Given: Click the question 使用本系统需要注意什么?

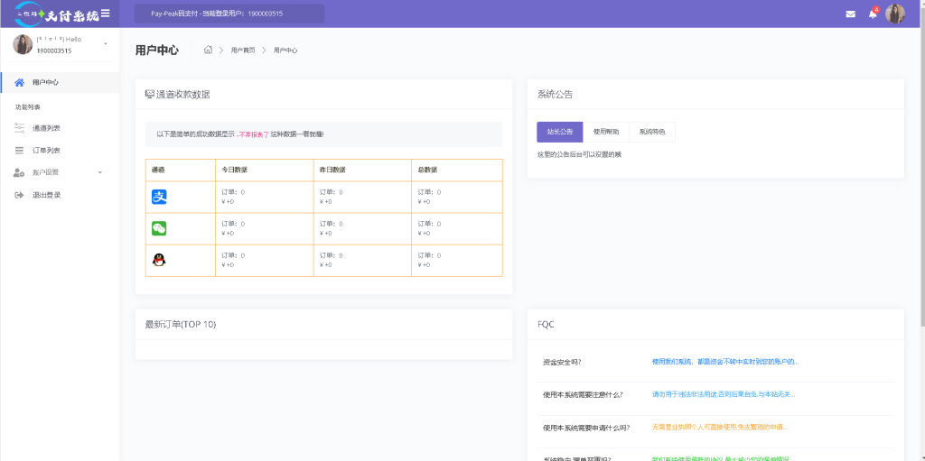Looking at the screenshot, I should 583,394.
